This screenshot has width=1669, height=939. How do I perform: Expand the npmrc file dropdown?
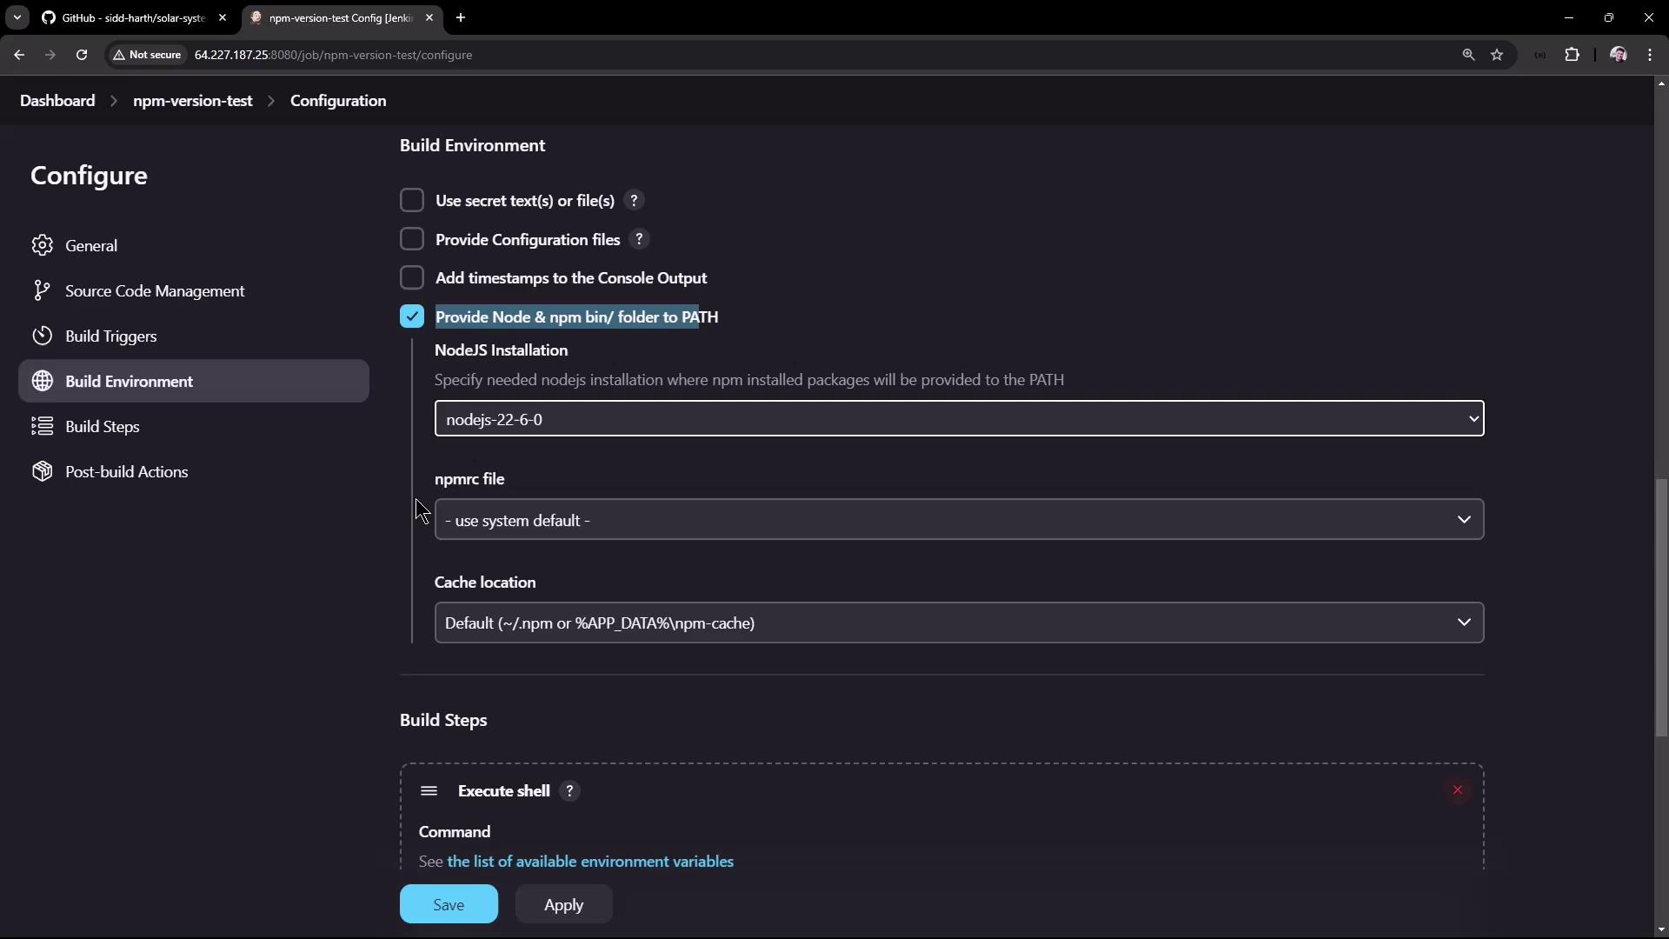coord(958,520)
